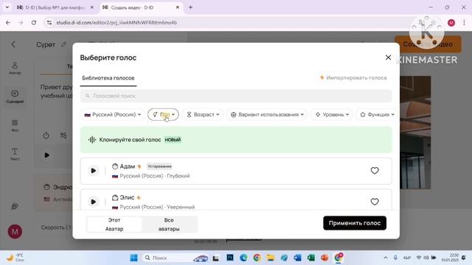Navigate back in the browser
Screen dimensions: 472x265
point(8,23)
